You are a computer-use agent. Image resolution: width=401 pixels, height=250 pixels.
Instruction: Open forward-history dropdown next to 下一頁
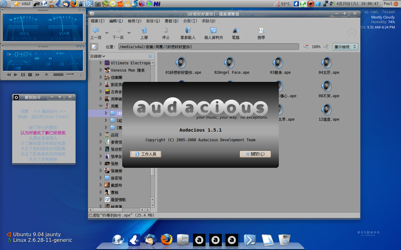129,32
